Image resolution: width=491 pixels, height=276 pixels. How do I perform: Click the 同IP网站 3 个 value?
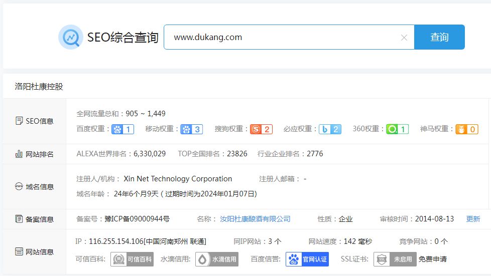275,241
